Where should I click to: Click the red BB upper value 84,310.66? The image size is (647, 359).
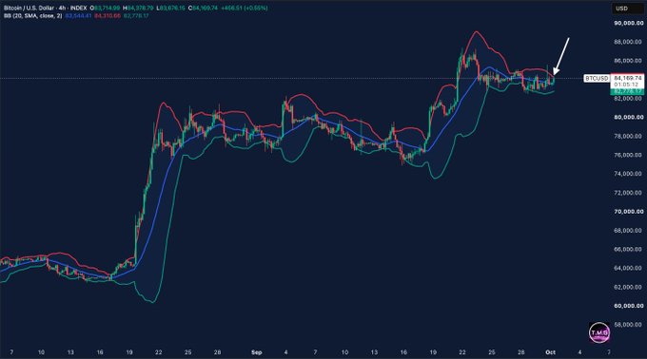tap(108, 15)
